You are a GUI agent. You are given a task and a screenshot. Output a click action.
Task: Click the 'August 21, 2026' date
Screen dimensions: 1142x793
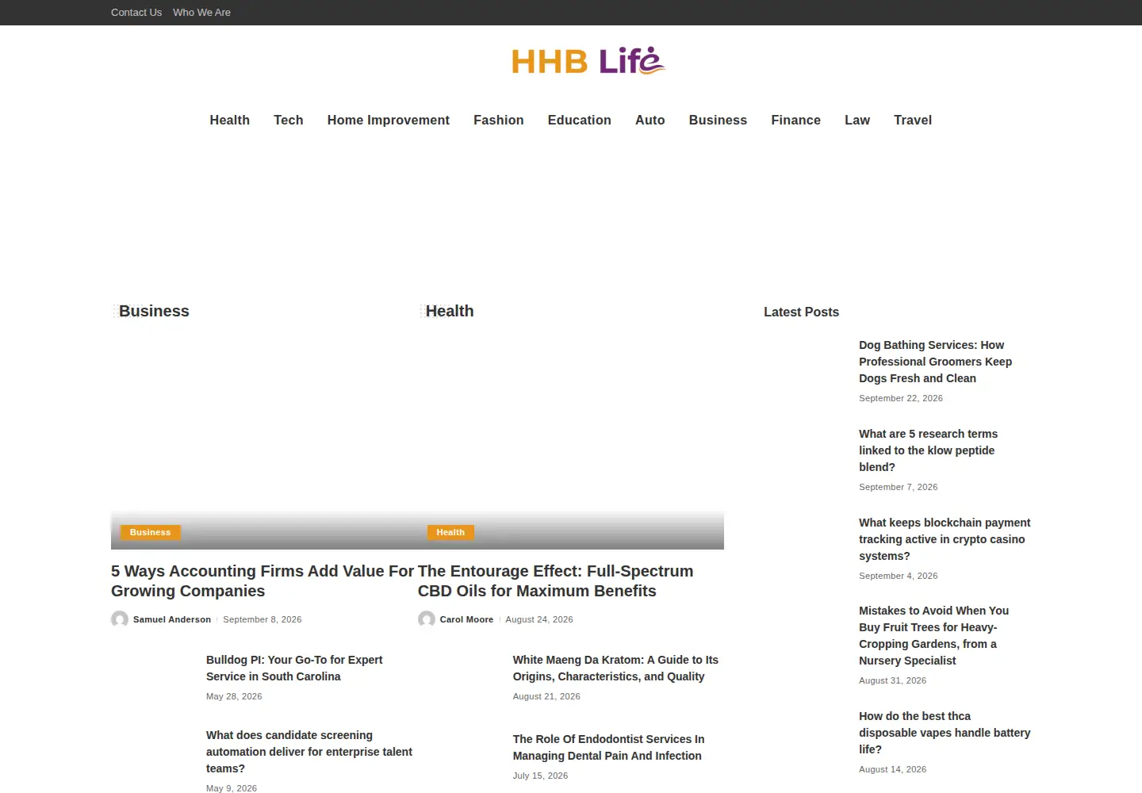[x=546, y=696]
